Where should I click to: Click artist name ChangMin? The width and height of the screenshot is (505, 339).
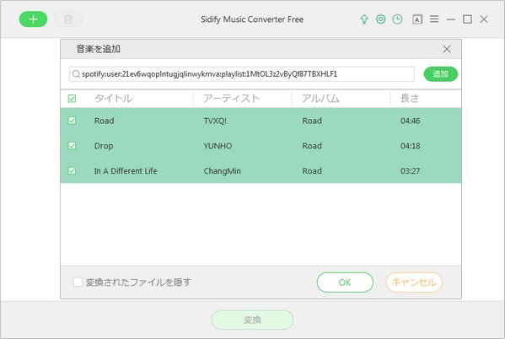click(x=222, y=171)
